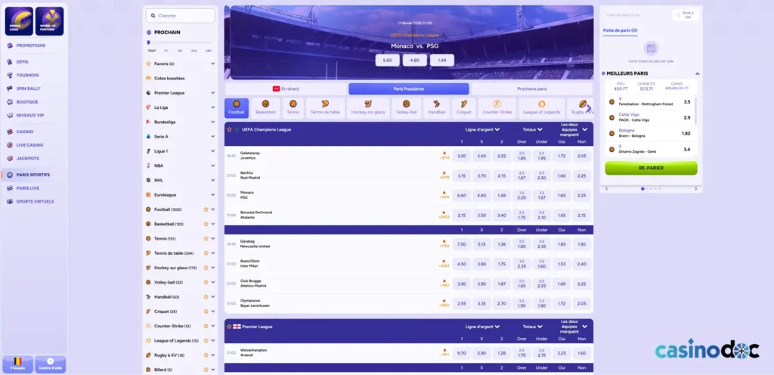The height and width of the screenshot is (375, 774).
Task: Open Tournois in the sidebar
Action: 27,75
